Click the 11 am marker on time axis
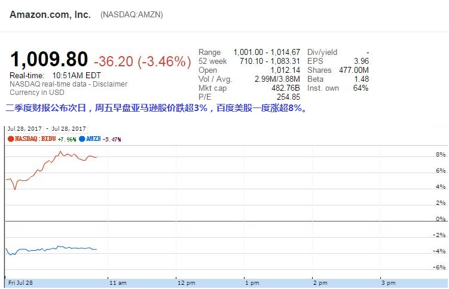The height and width of the screenshot is (289, 449). tap(118, 283)
